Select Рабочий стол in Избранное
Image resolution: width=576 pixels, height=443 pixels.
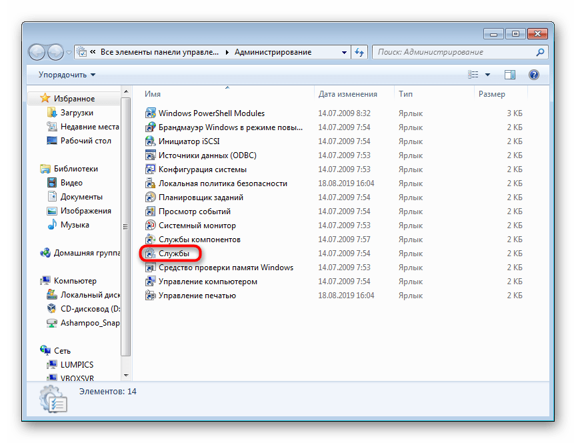[85, 141]
